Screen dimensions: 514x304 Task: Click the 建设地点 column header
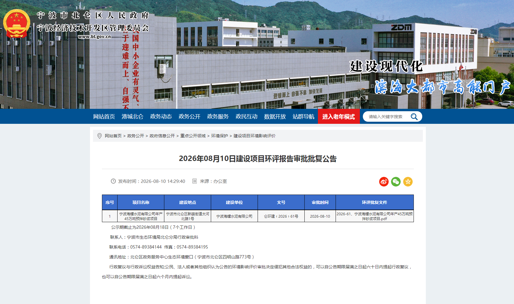188,202
